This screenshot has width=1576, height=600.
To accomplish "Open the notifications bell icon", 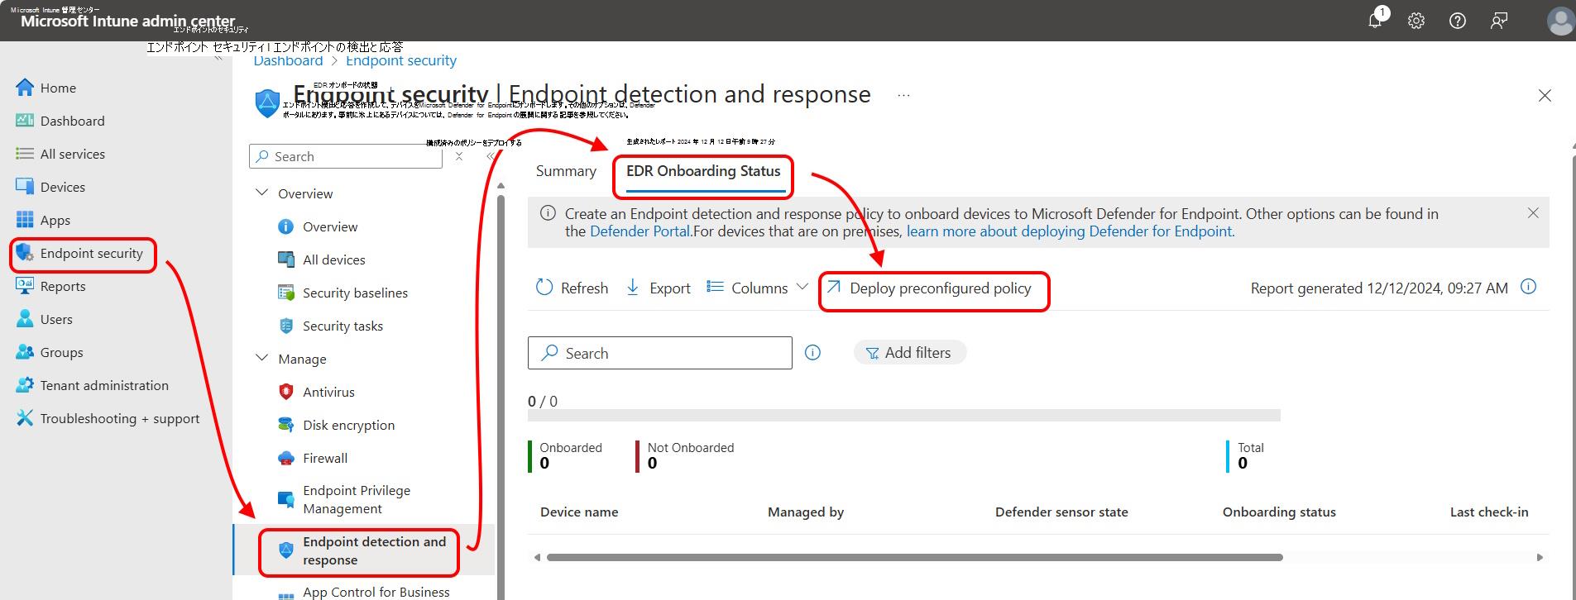I will [1375, 21].
